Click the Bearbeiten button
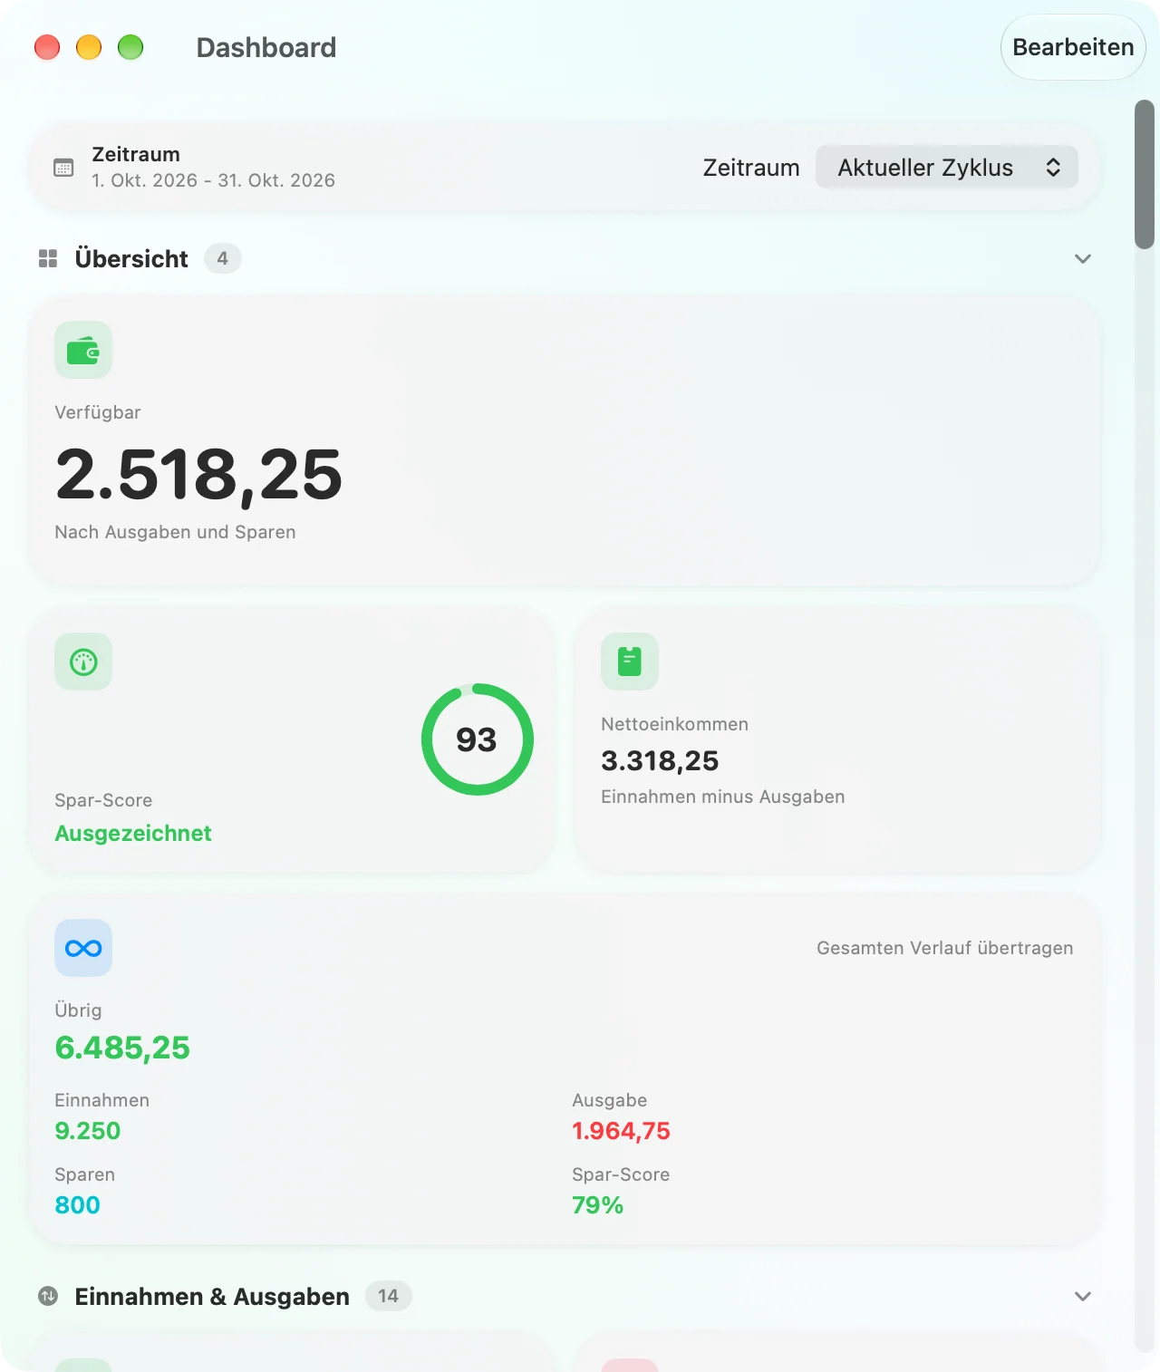1160x1372 pixels. (1073, 47)
